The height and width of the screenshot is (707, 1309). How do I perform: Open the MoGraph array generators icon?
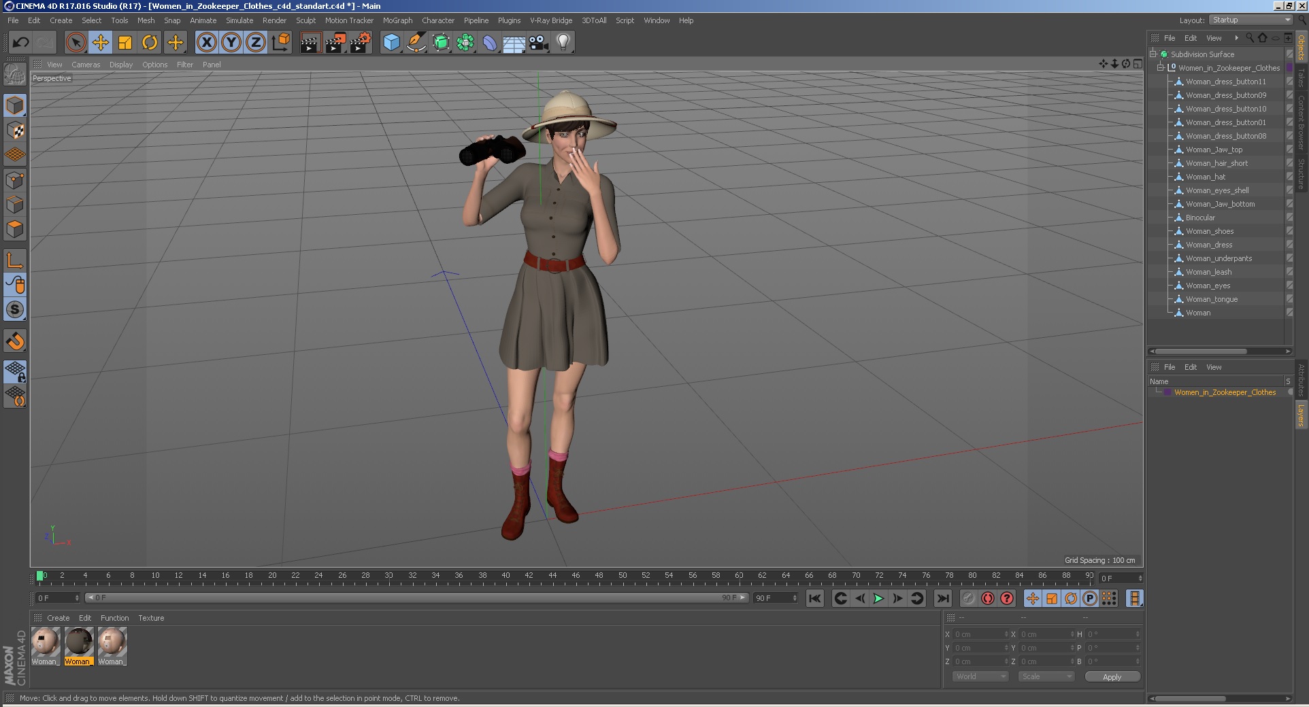[x=465, y=43]
